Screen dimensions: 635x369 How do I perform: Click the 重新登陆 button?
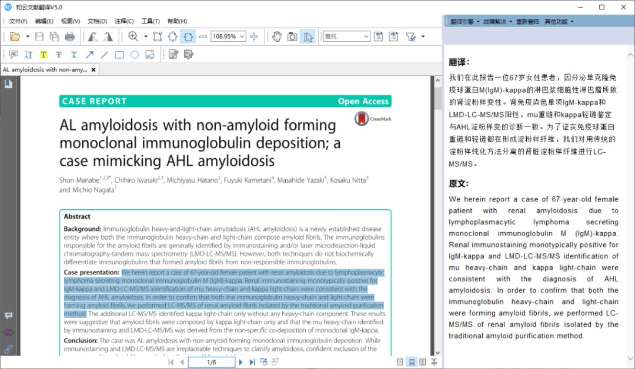click(x=527, y=21)
